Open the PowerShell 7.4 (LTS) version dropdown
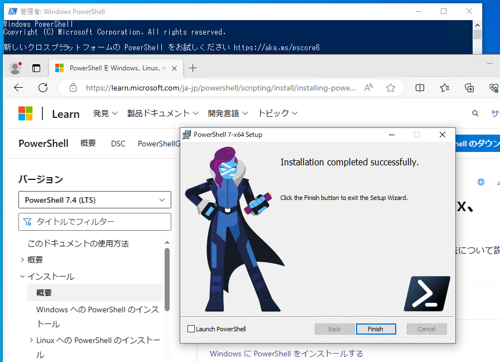 tap(95, 199)
